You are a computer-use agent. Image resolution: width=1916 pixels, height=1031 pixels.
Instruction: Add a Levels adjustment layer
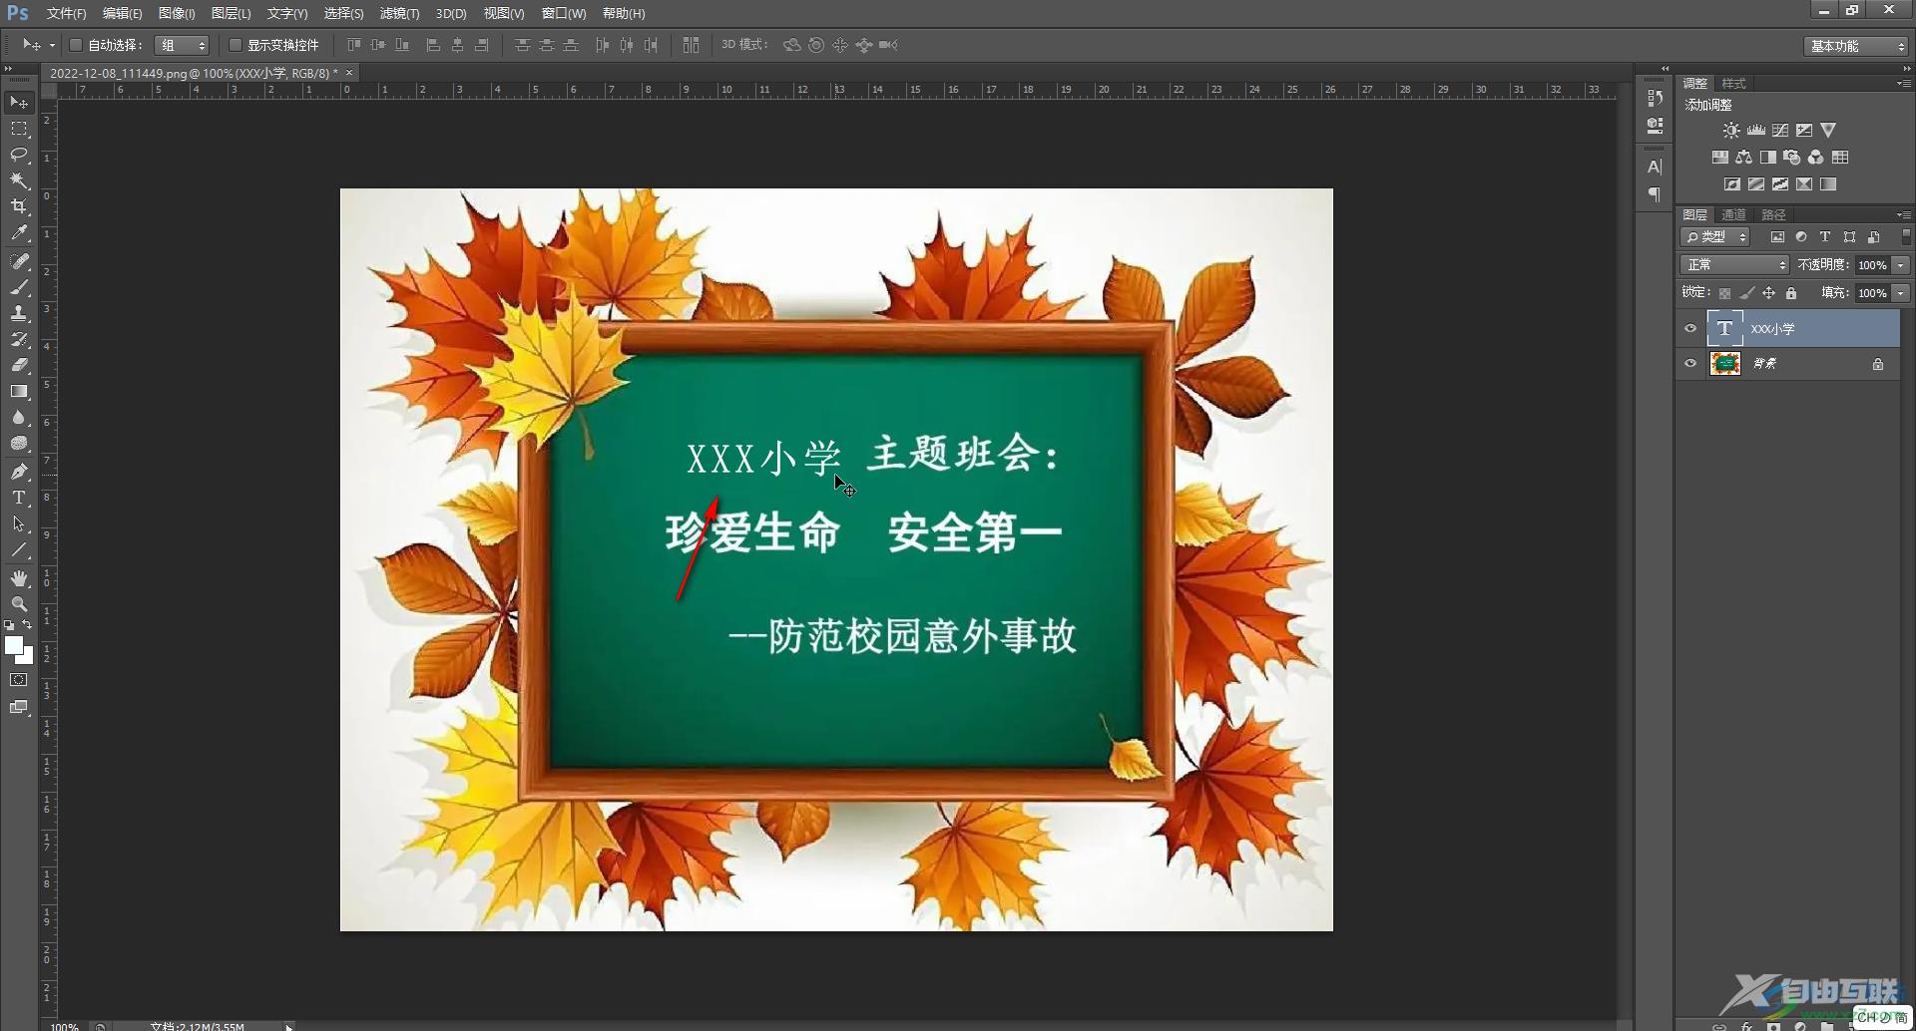[x=1755, y=131]
